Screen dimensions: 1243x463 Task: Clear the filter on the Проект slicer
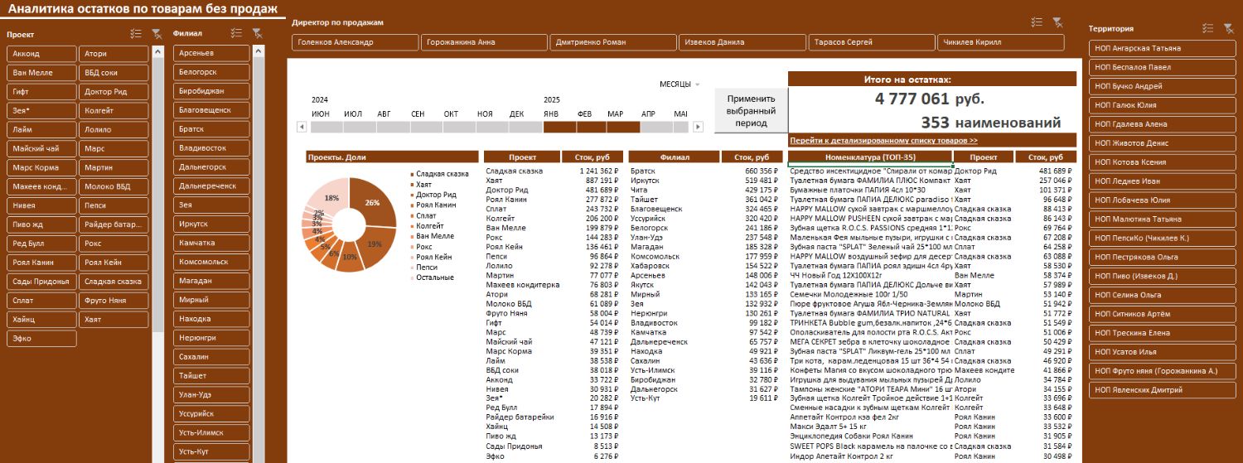click(157, 34)
